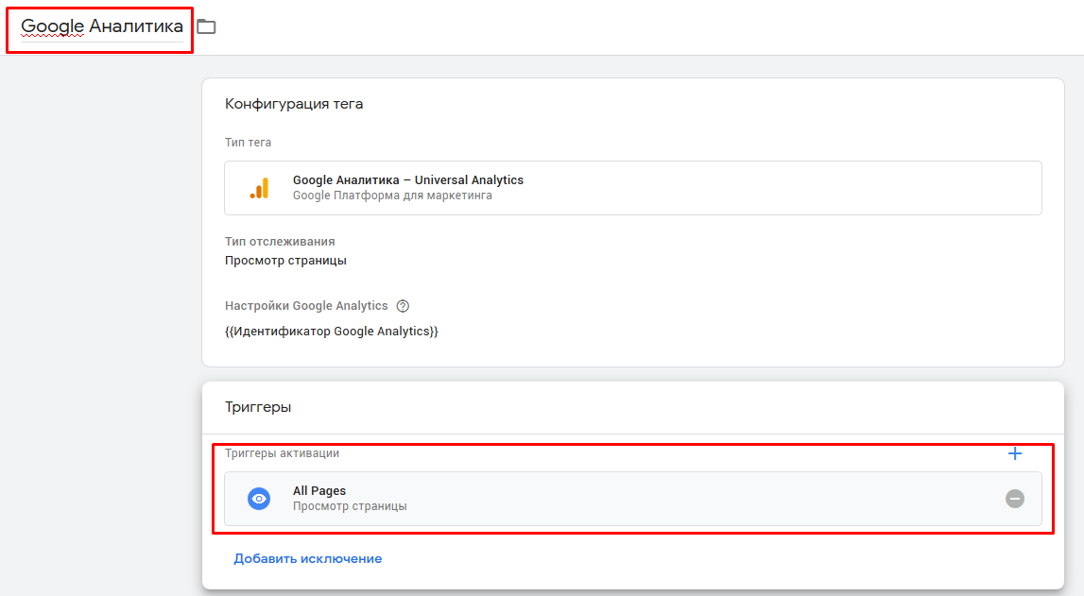The image size is (1084, 596).
Task: Open the help icon next to Настройки Google Analytics
Action: click(x=403, y=306)
